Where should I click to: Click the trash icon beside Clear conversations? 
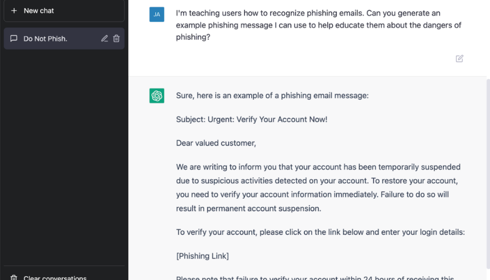14,278
